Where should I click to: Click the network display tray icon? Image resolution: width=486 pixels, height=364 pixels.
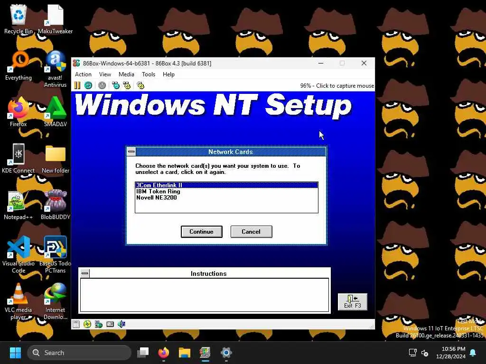[x=412, y=353]
